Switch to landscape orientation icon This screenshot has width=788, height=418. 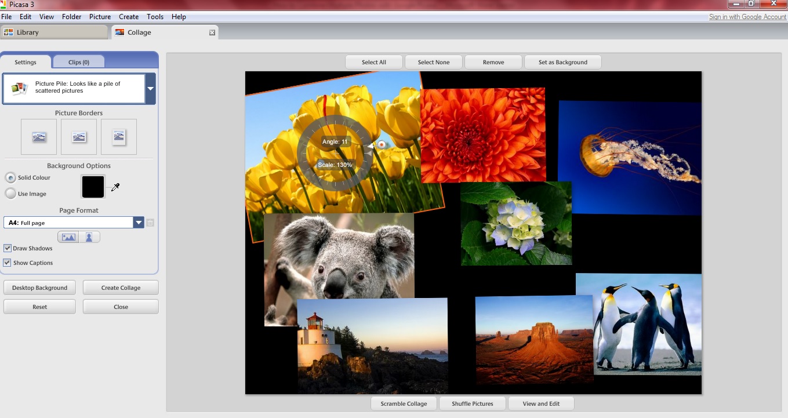pyautogui.click(x=68, y=237)
